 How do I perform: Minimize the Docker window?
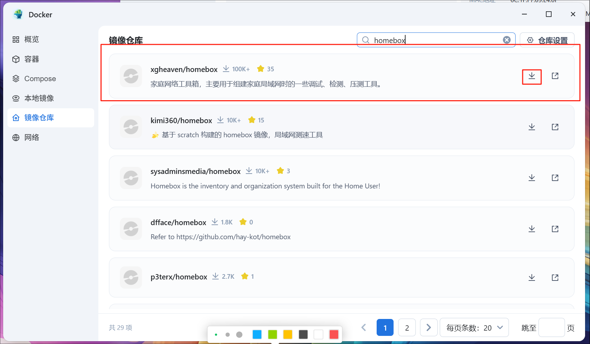(524, 14)
